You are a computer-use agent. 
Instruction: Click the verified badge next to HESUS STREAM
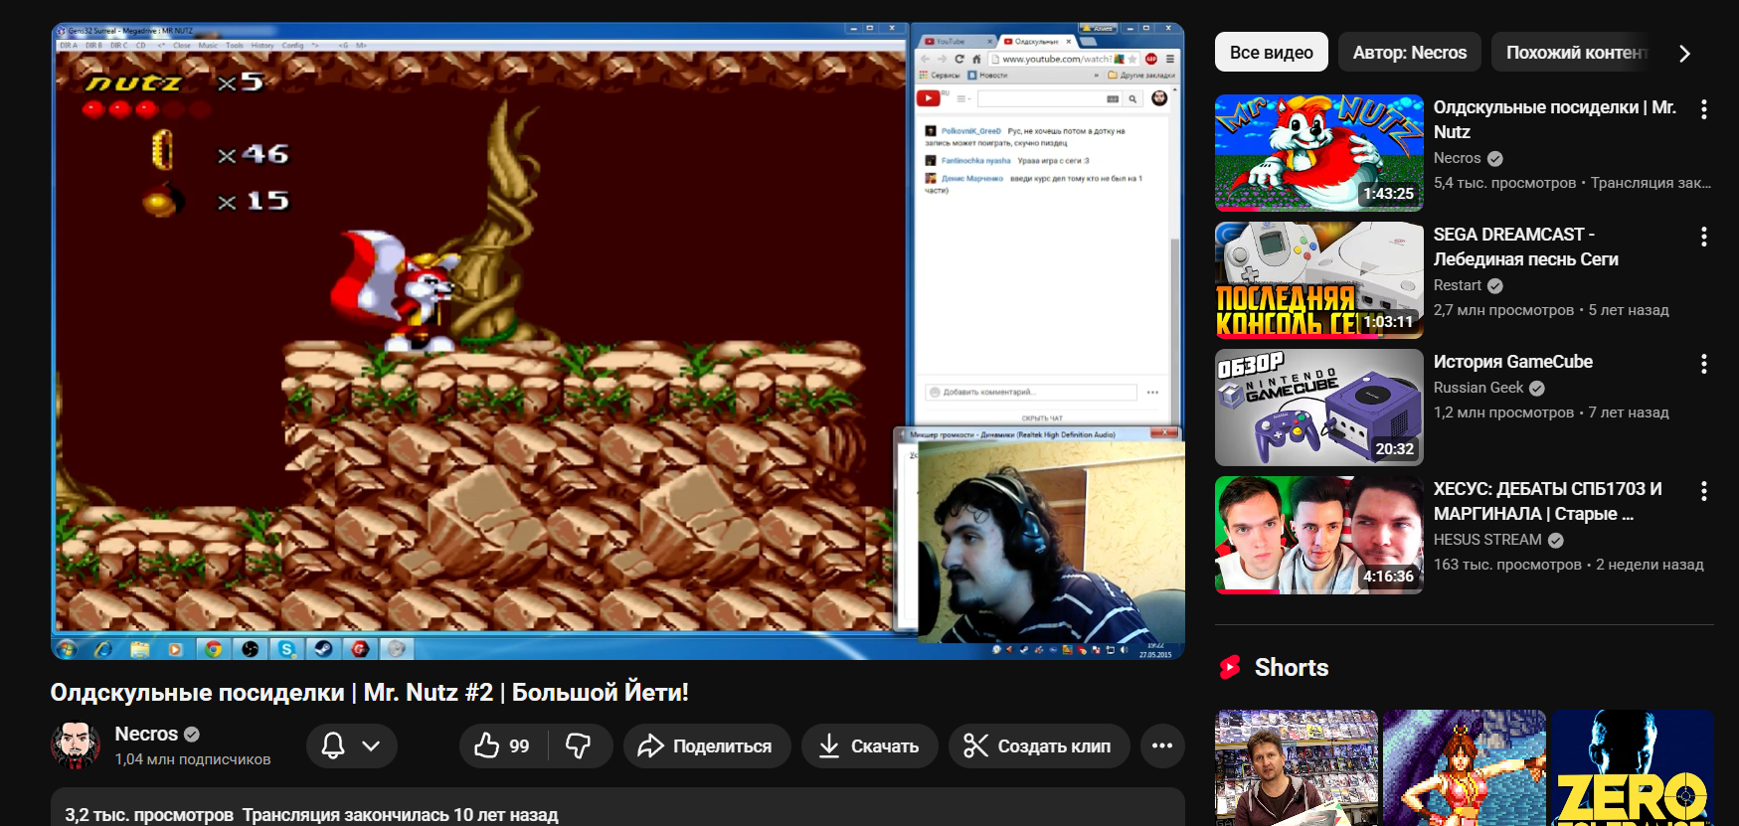pos(1556,540)
